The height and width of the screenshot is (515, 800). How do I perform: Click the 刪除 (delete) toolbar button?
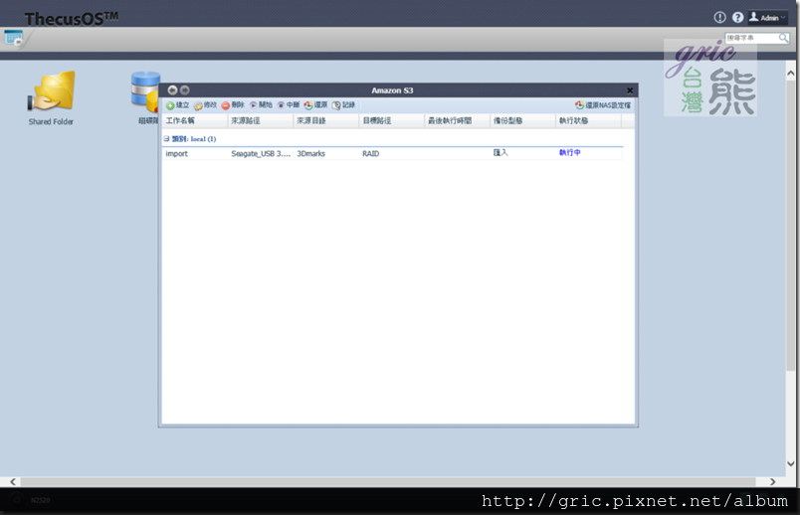point(233,105)
